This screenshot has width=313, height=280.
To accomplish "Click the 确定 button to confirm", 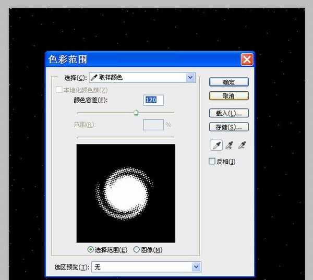I will [228, 82].
